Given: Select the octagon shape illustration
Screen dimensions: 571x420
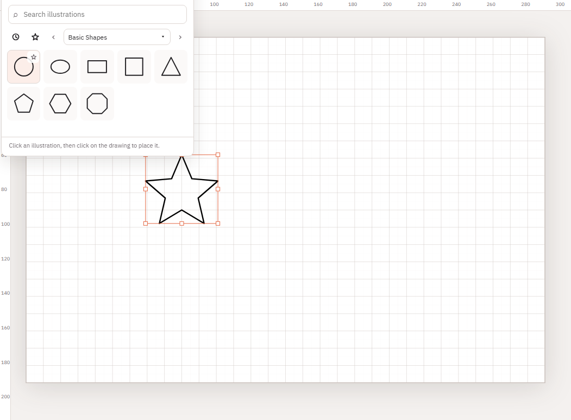Looking at the screenshot, I should [x=97, y=104].
